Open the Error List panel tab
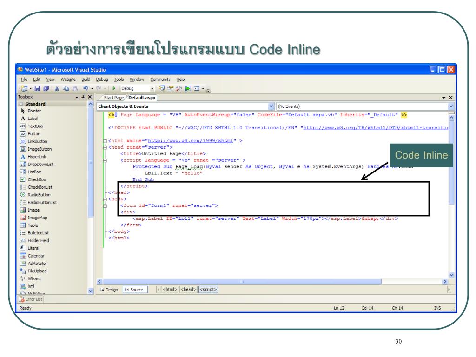This screenshot has height=357, width=476. [31, 299]
